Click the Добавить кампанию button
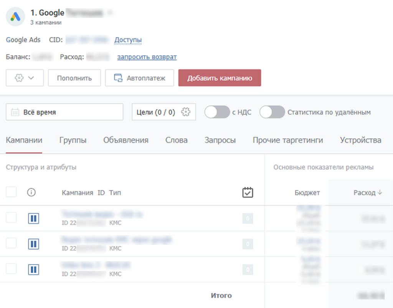Viewport: 393px width, 308px height. tap(220, 78)
